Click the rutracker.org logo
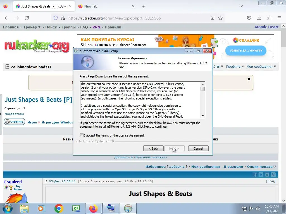286x214 pixels. [37, 46]
